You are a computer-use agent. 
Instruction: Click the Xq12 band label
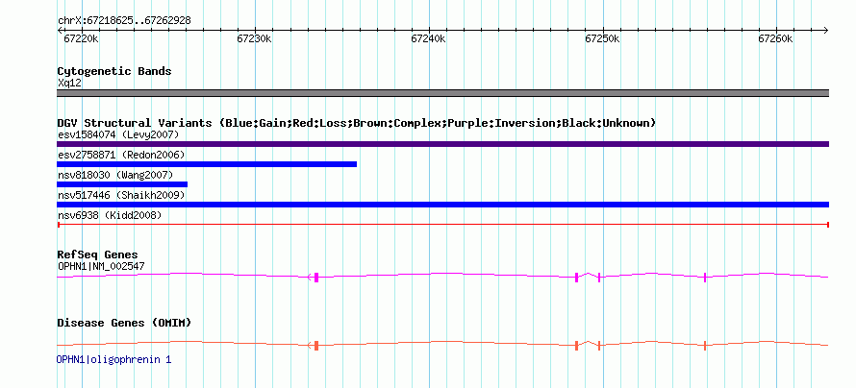click(x=69, y=84)
